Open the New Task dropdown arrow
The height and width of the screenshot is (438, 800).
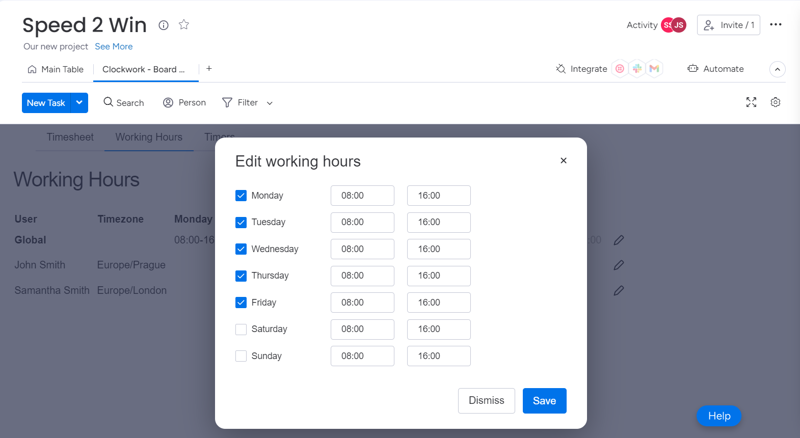[79, 103]
